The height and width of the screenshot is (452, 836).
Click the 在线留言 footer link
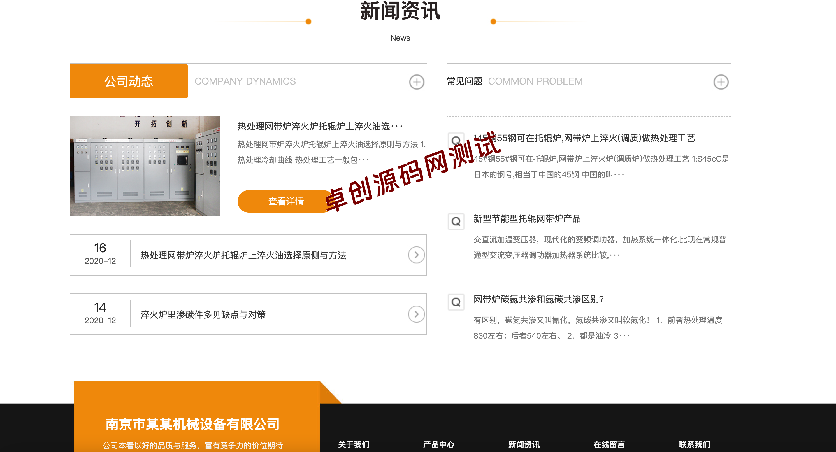click(609, 444)
